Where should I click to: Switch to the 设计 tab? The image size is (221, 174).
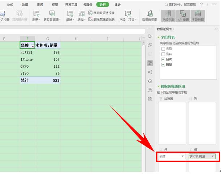point(118,5)
